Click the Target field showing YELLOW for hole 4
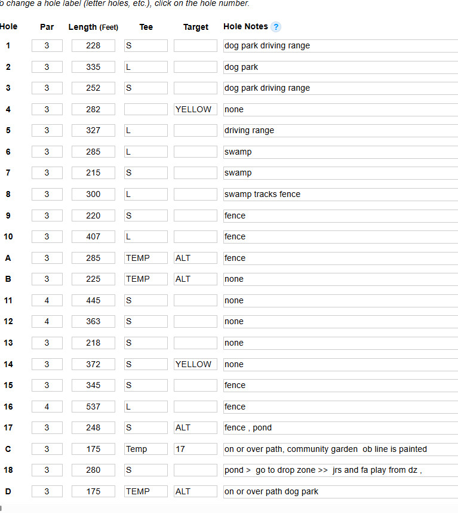 [195, 109]
